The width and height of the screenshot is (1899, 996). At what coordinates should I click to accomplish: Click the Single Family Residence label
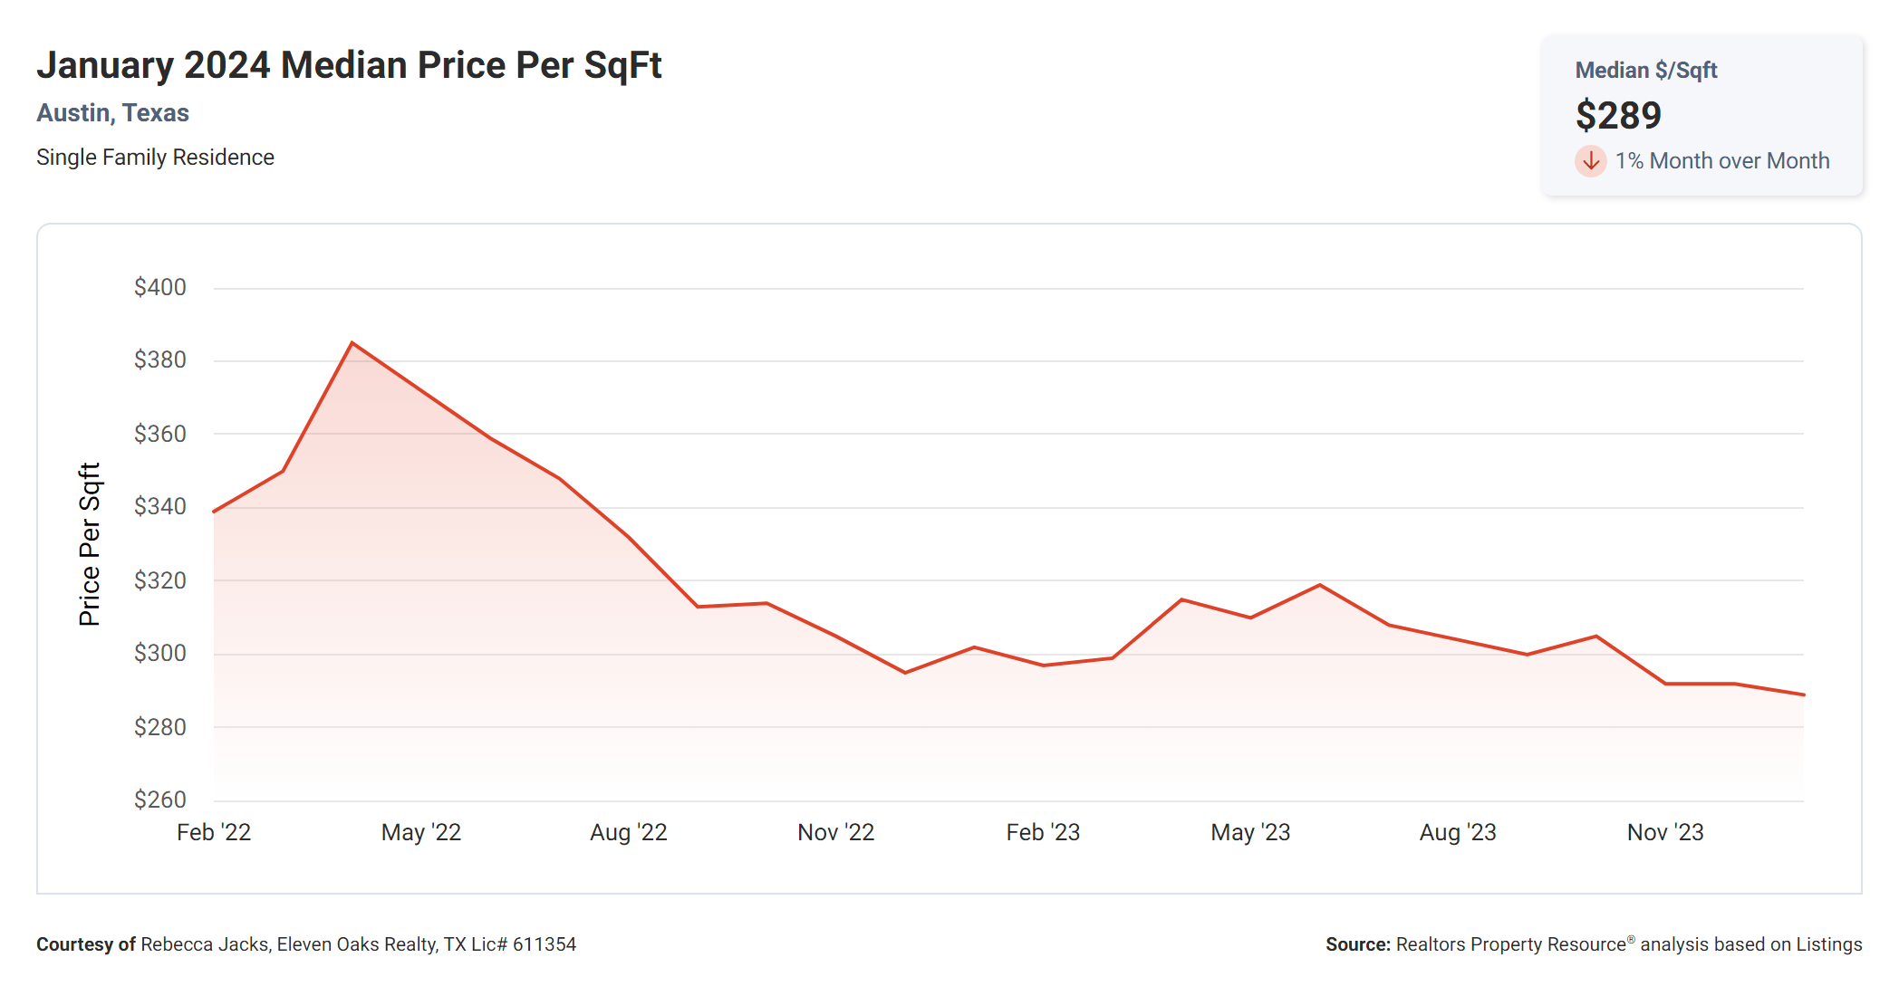click(155, 158)
